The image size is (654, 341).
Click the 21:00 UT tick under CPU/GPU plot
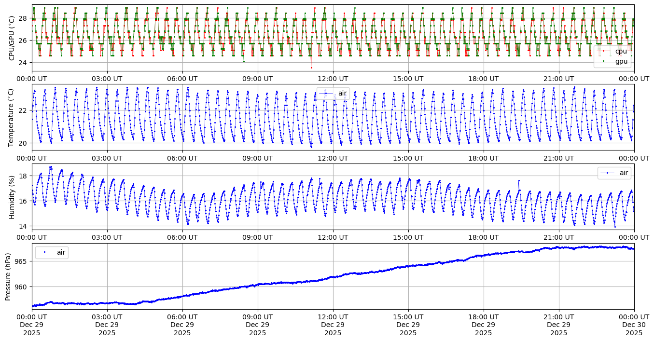[x=558, y=79]
